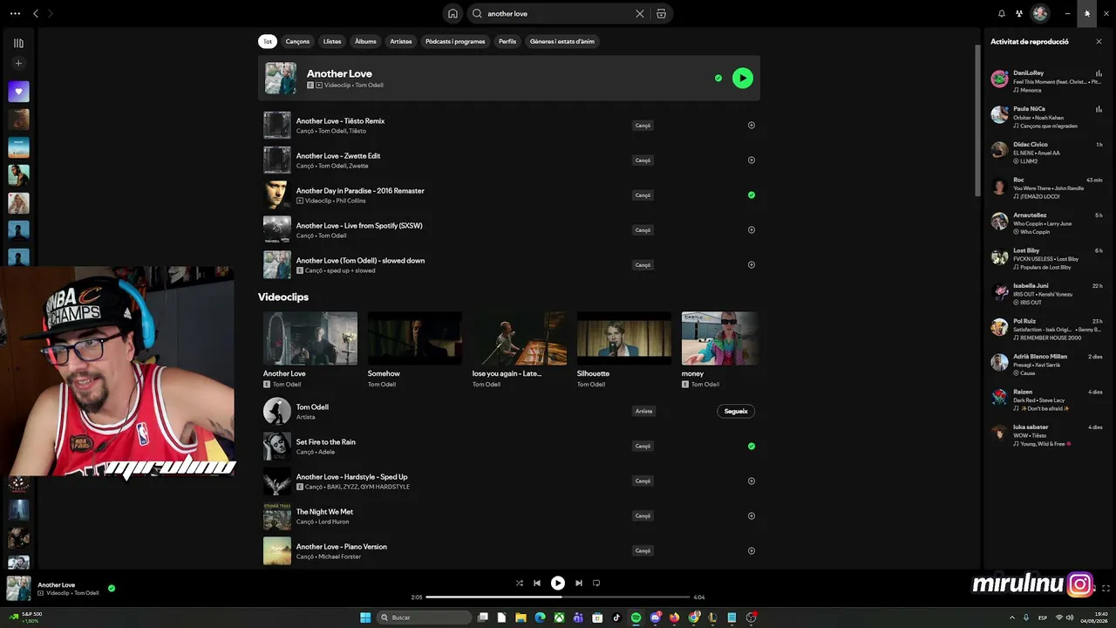Screen dimensions: 1116x628
Task: Play the top result Another Love
Action: pos(742,78)
